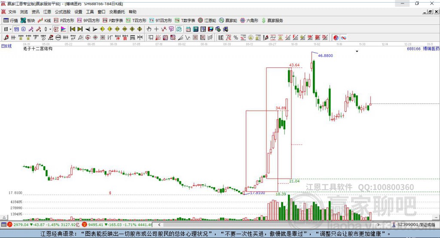This screenshot has width=440, height=238.
Task: Open the 9P四方形 tool
Action: [89, 21]
